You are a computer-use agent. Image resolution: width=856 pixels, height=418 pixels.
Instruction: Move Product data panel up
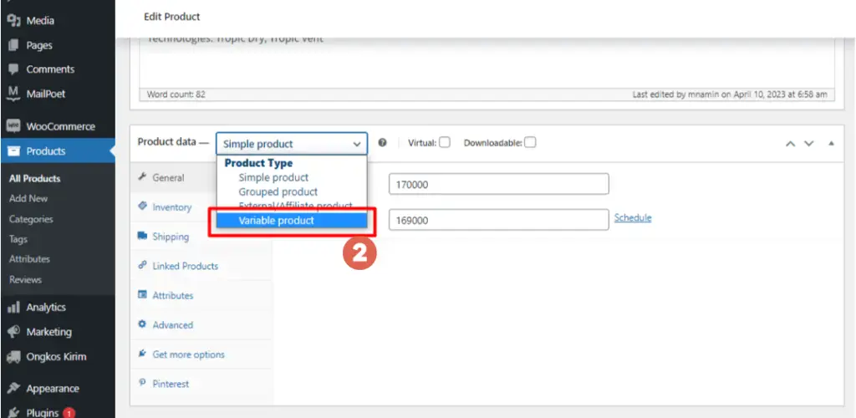790,143
